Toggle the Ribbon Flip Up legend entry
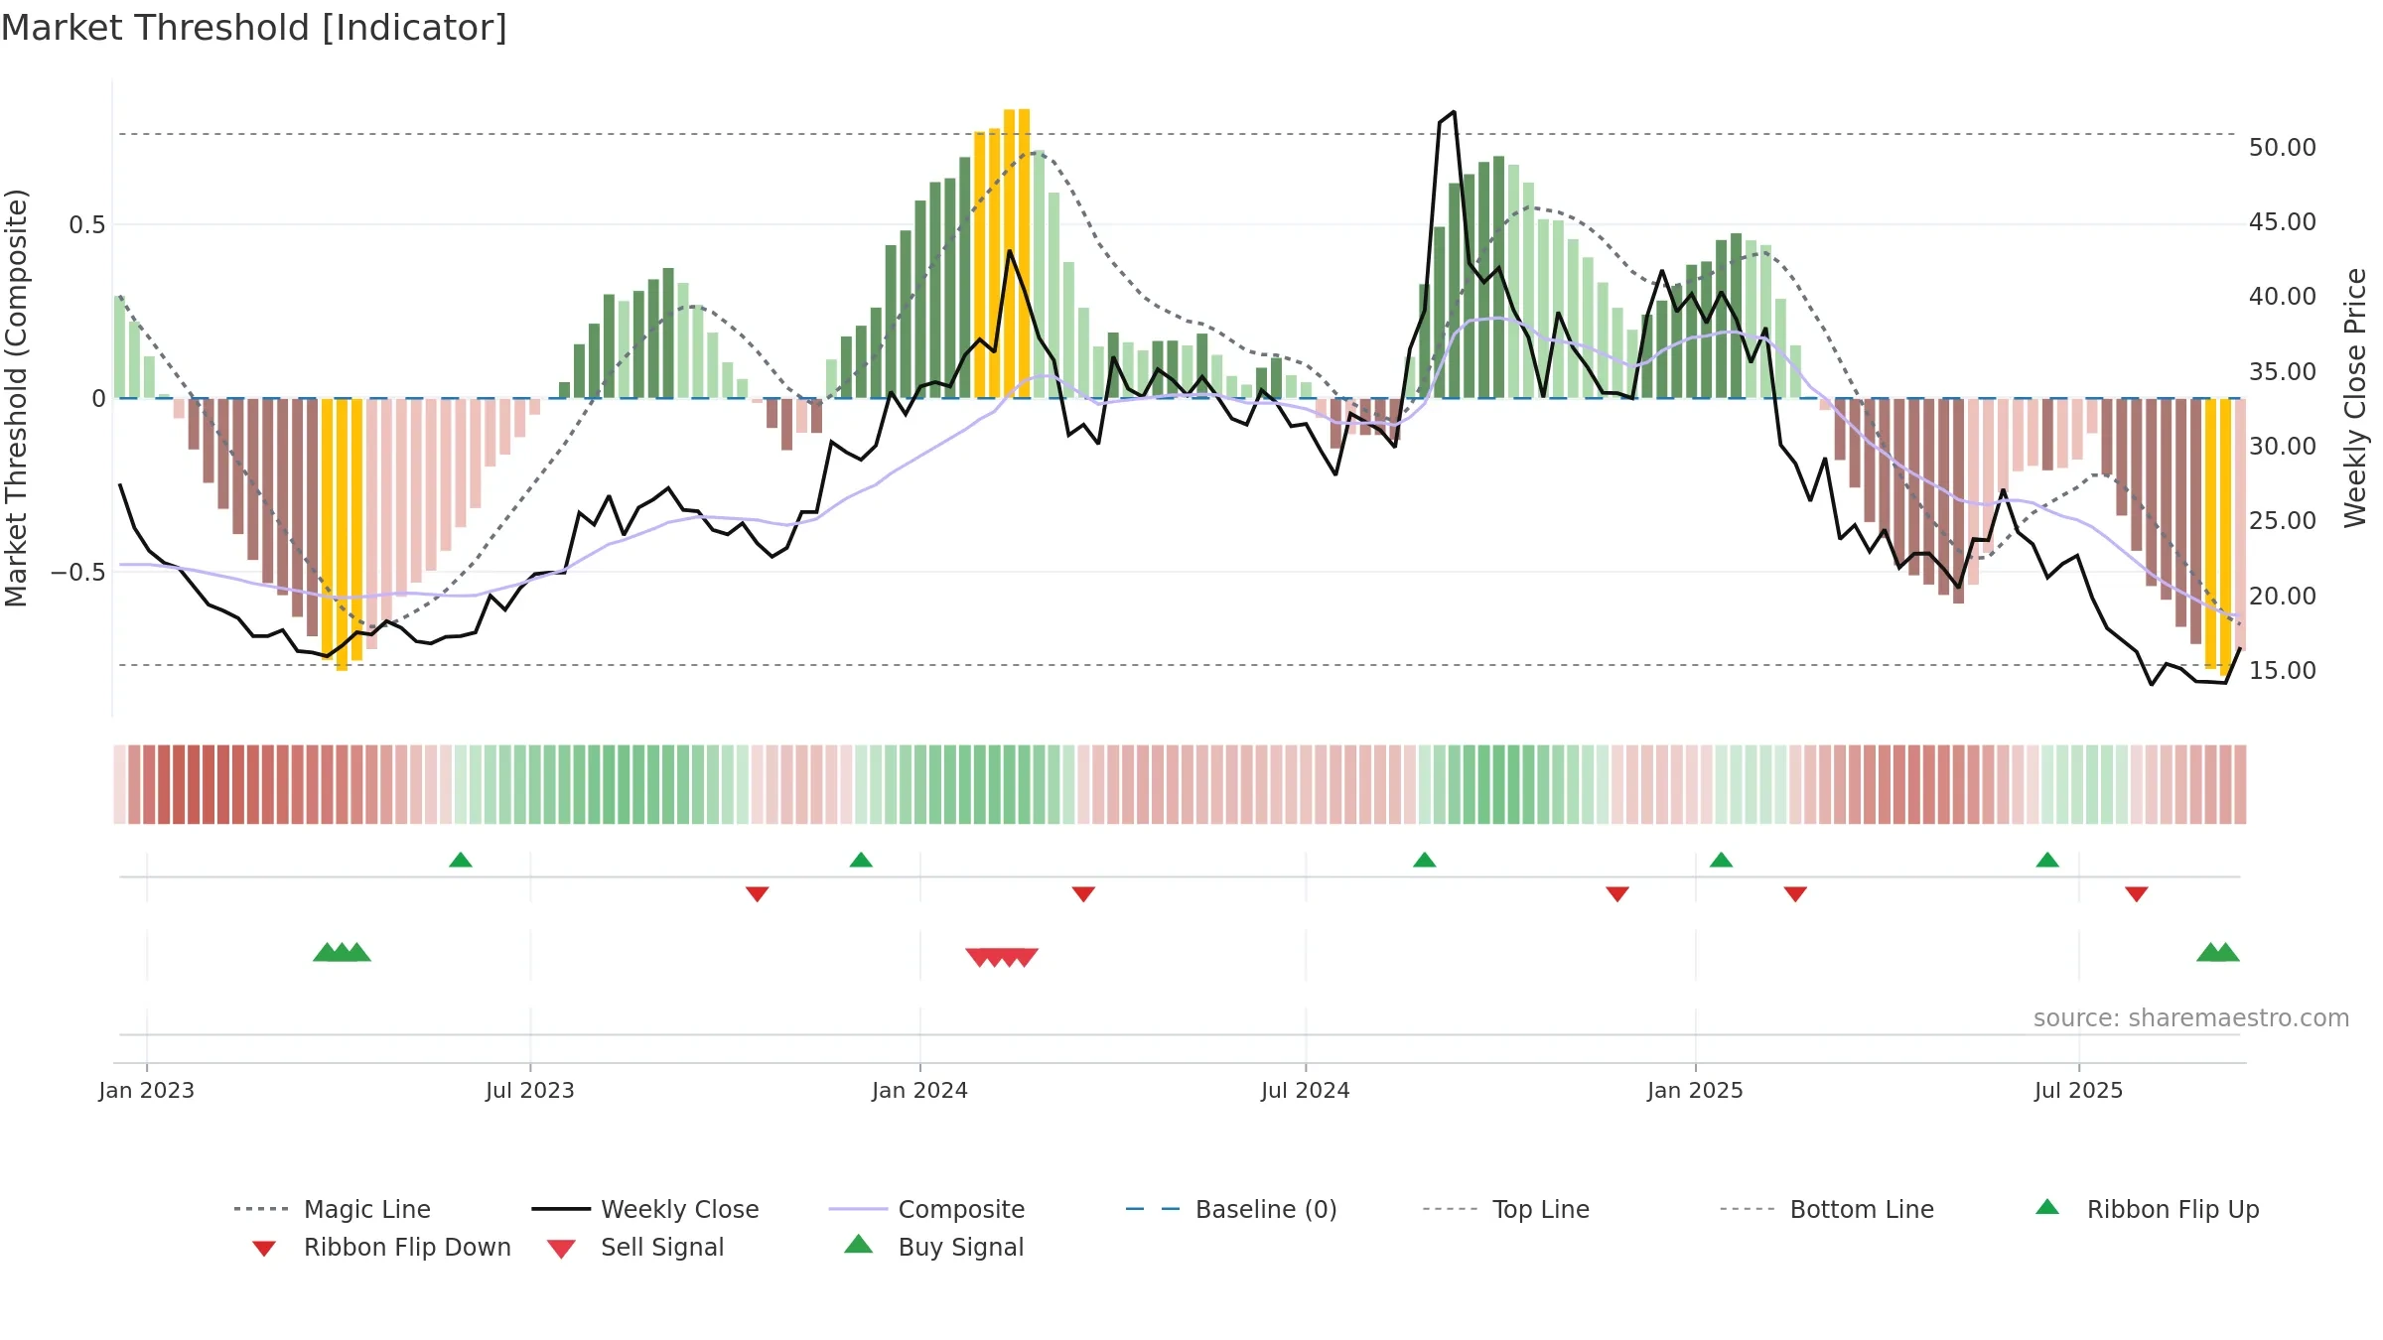The height and width of the screenshot is (1340, 2383). pyautogui.click(x=2147, y=1209)
